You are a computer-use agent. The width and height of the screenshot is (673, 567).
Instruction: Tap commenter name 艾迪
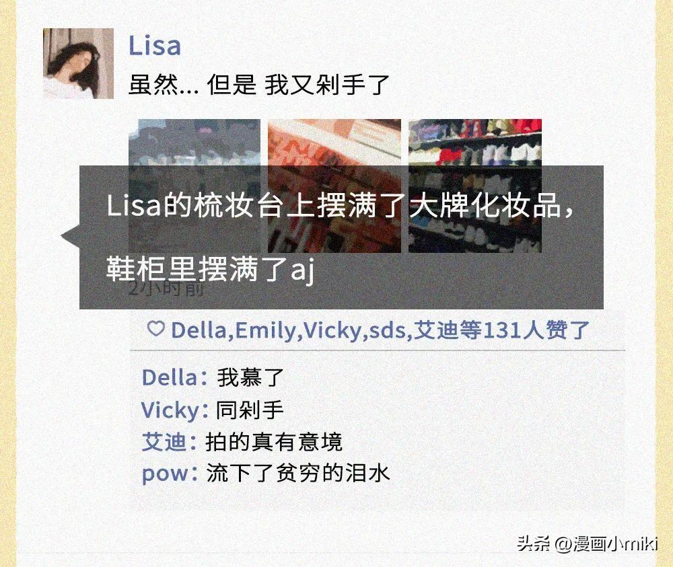click(164, 442)
